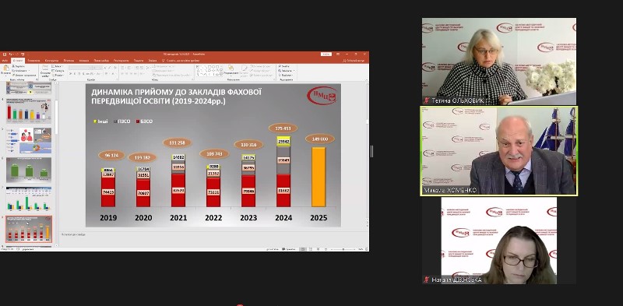Open the Animations ribbon tab
This screenshot has height=306, width=623.
84,61
